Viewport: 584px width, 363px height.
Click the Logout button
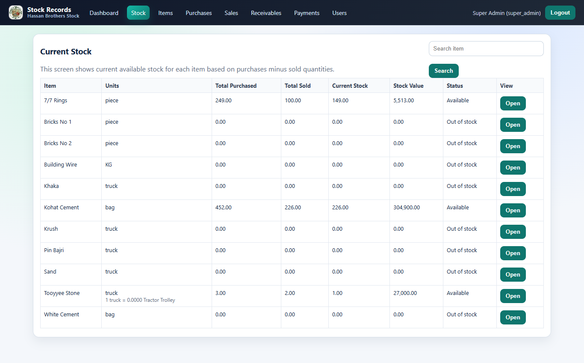(x=560, y=13)
